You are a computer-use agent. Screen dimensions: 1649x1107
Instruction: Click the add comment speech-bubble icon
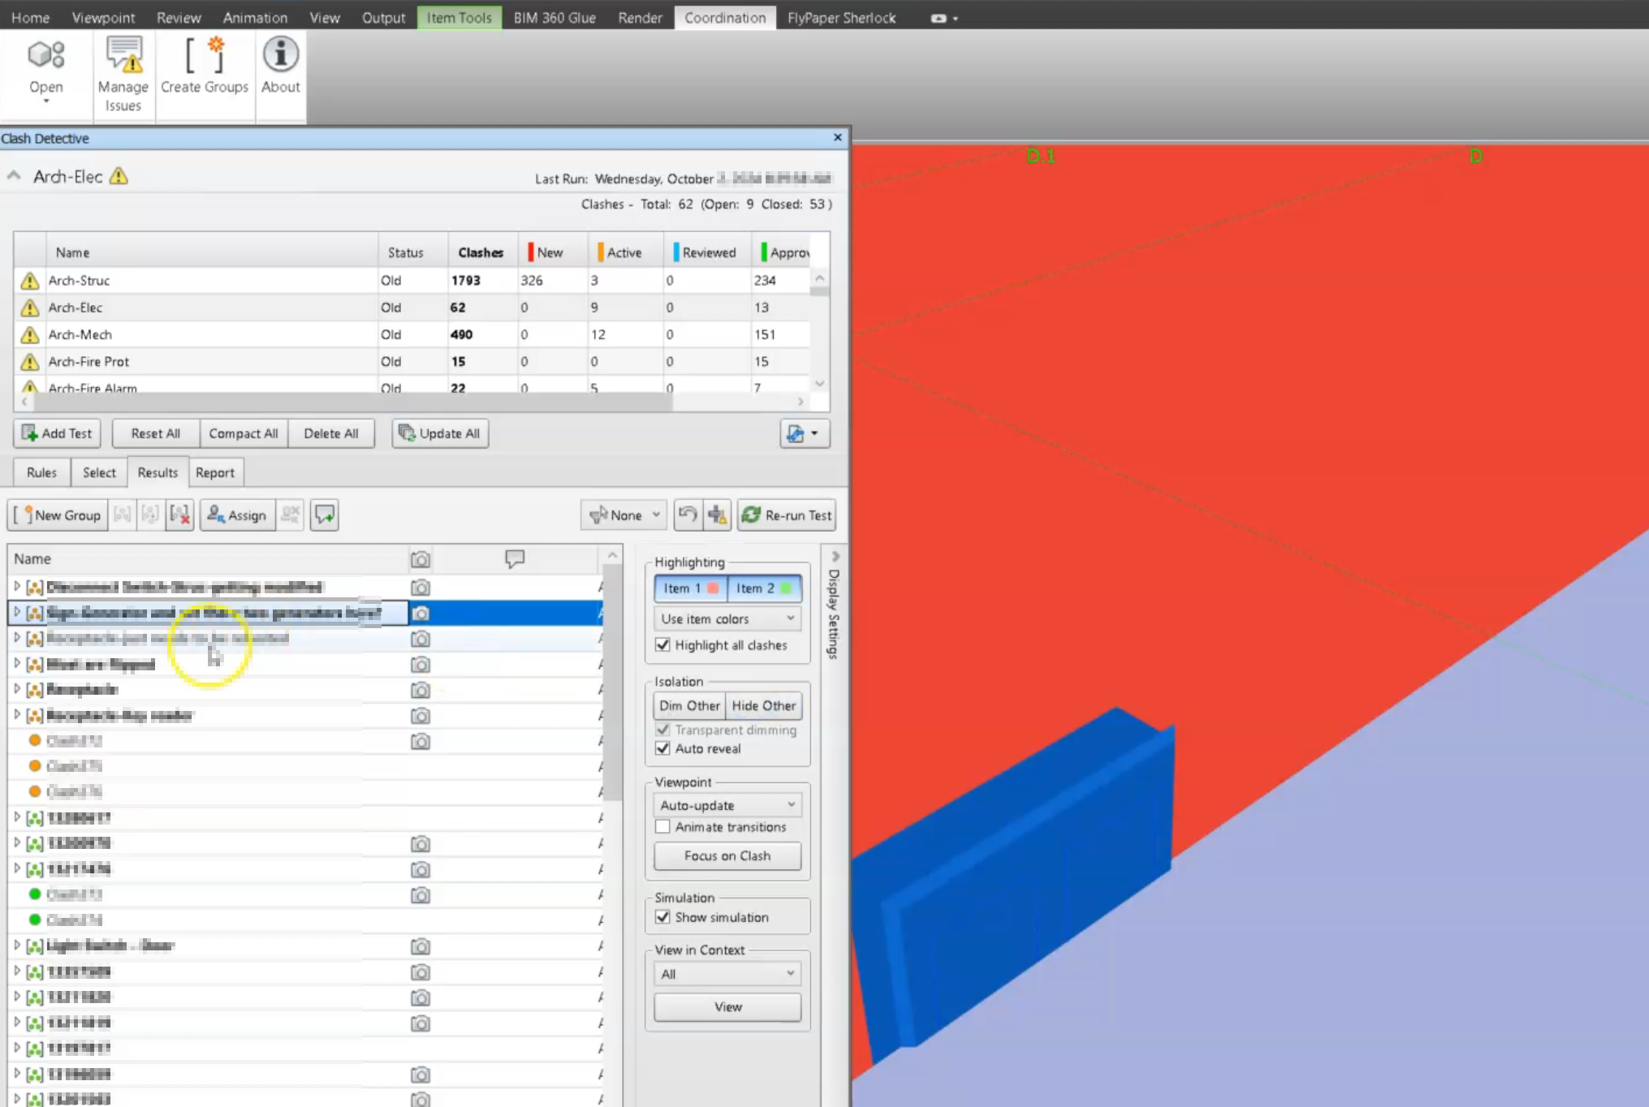[x=325, y=515]
